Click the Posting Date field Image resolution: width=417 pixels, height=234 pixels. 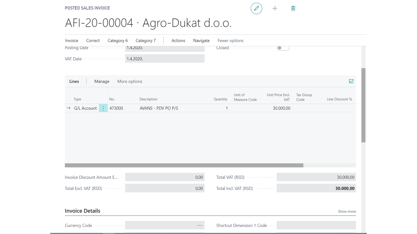[x=165, y=48]
